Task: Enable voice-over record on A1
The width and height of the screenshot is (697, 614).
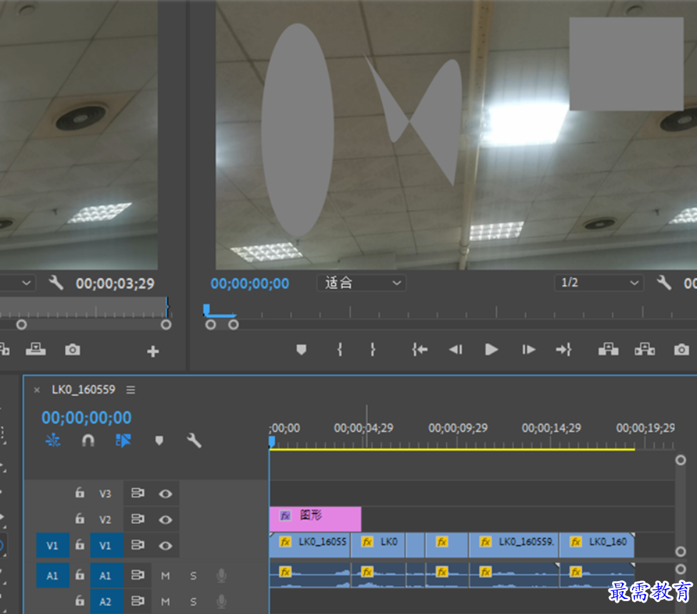Action: 221,575
